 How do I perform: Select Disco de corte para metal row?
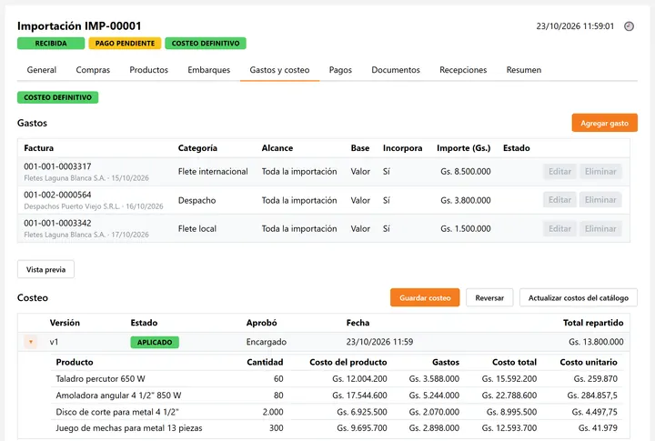click(337, 412)
